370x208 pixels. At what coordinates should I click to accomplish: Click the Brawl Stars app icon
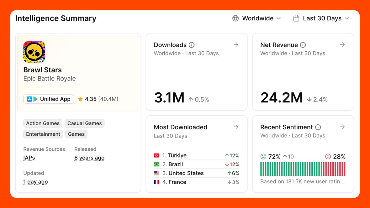(x=34, y=52)
